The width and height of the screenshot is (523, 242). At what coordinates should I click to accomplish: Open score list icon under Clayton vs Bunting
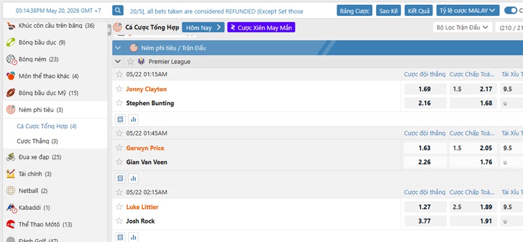pos(121,119)
